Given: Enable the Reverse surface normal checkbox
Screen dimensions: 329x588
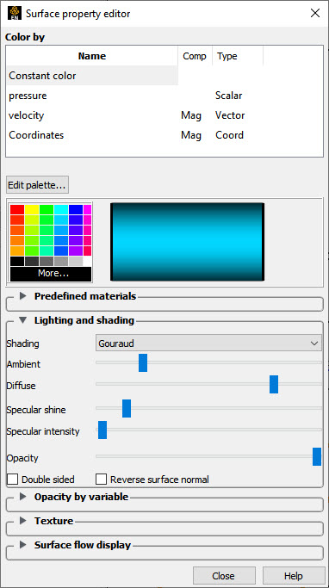Looking at the screenshot, I should click(101, 480).
